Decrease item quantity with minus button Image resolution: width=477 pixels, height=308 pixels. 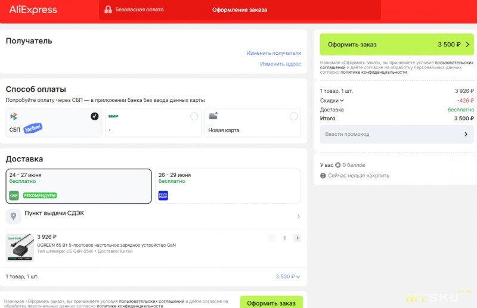[272, 238]
